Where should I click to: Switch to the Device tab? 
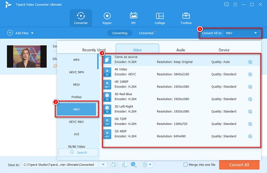coord(224,50)
